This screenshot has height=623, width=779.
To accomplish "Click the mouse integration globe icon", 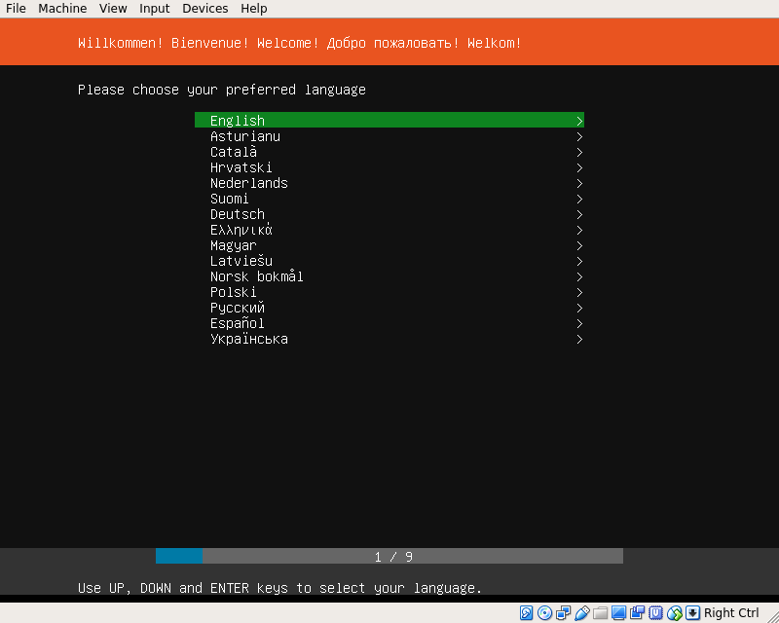I will tap(675, 613).
